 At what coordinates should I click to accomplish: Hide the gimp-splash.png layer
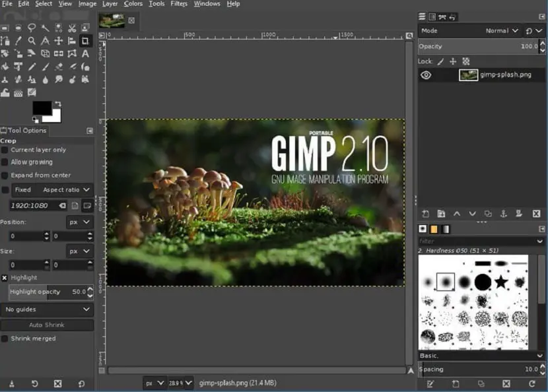(x=426, y=75)
